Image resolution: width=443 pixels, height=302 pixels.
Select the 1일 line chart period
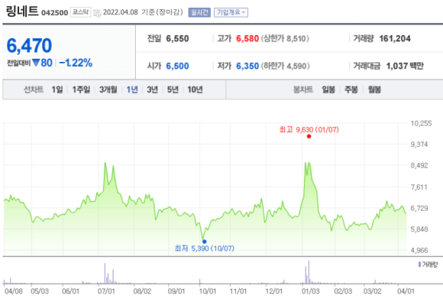[x=57, y=89]
